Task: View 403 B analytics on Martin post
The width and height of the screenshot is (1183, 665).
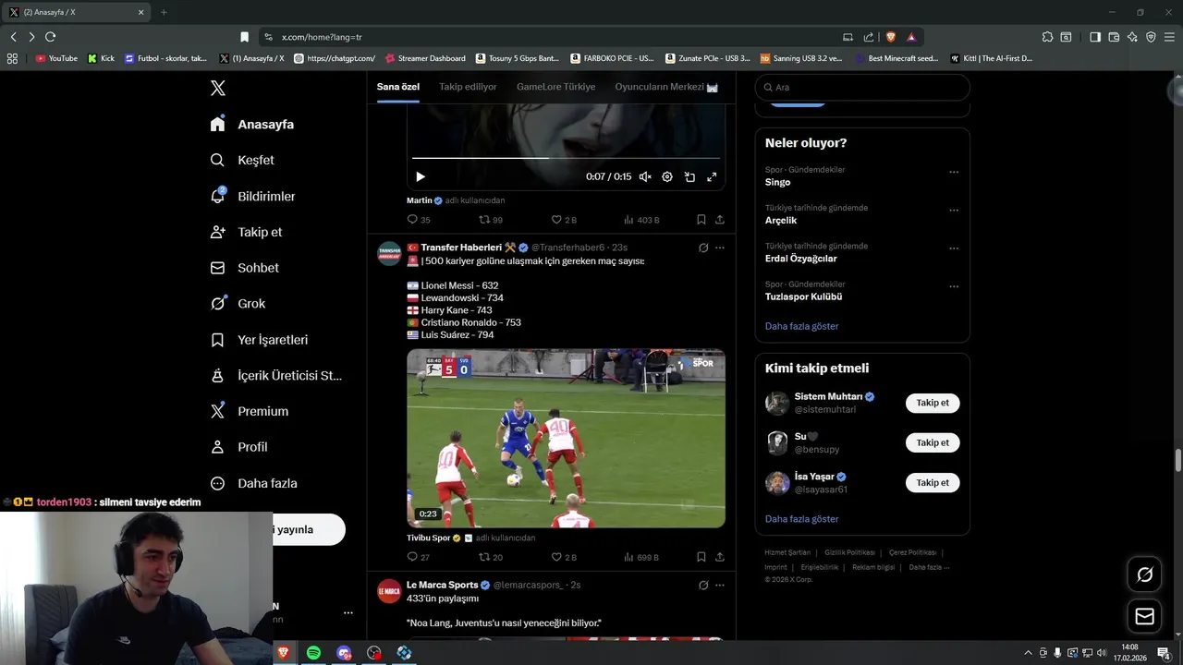Action: 641,220
